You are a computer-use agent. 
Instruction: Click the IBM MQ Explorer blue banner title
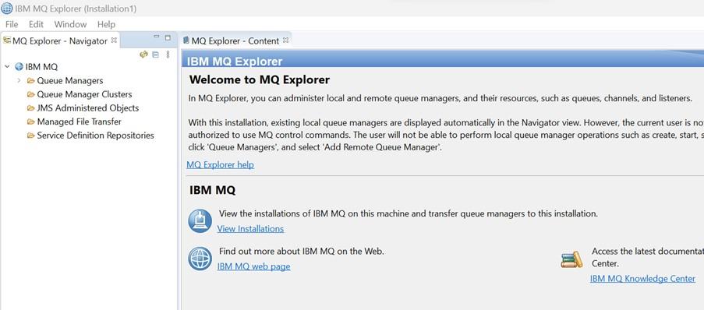[x=235, y=62]
